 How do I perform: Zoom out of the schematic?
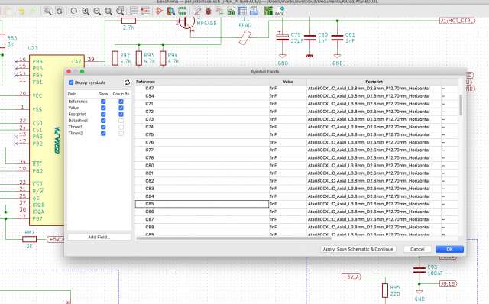[x=97, y=11]
